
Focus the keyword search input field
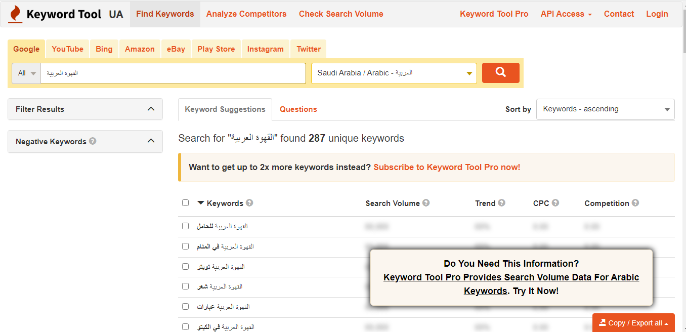173,73
